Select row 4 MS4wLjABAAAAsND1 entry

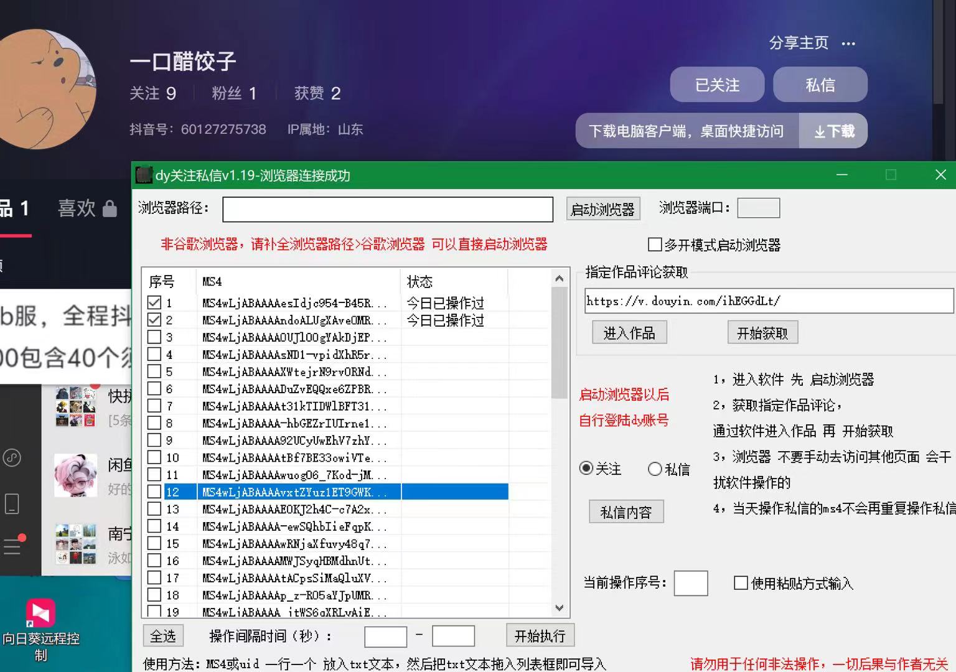coord(294,355)
